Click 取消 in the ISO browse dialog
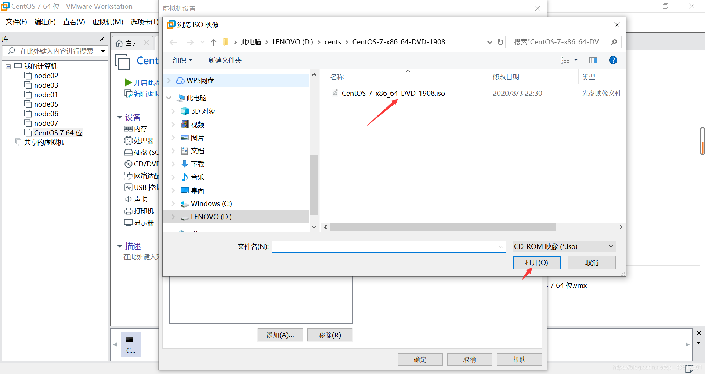 click(592, 263)
